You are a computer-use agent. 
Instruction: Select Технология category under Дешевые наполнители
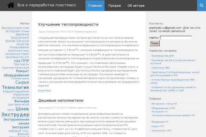[45, 108]
